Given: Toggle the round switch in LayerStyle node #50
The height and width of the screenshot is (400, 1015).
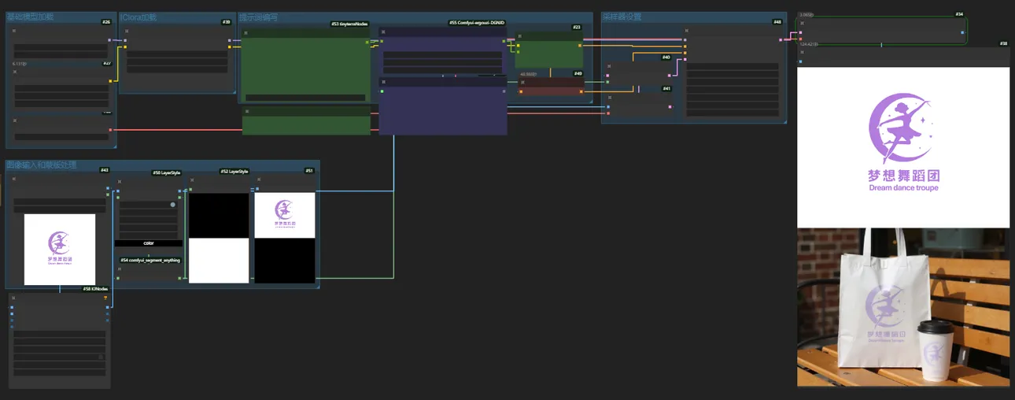Looking at the screenshot, I should click(x=172, y=205).
